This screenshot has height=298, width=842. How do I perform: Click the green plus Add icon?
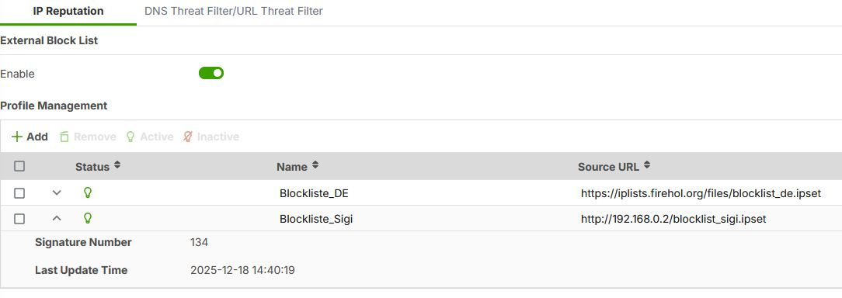[16, 137]
